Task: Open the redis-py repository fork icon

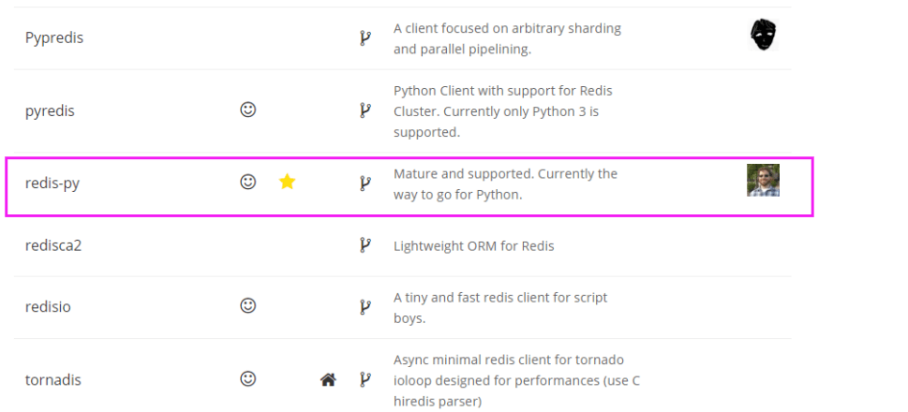Action: tap(365, 184)
